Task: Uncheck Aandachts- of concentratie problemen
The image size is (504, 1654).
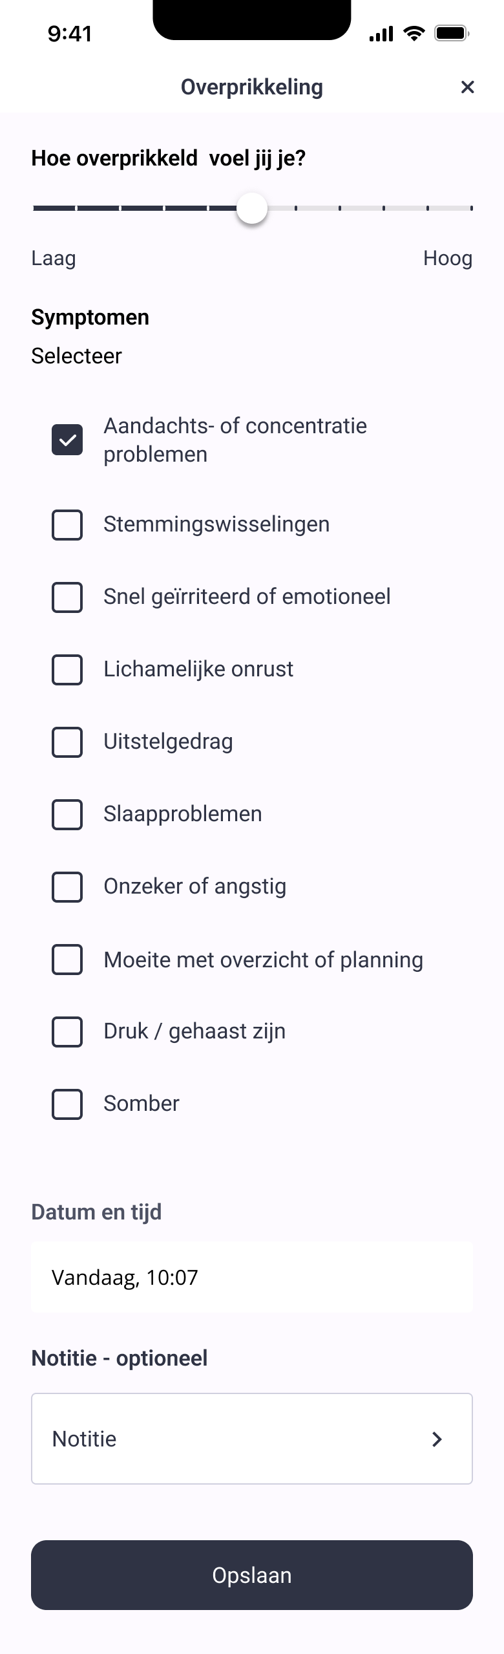Action: 67,440
